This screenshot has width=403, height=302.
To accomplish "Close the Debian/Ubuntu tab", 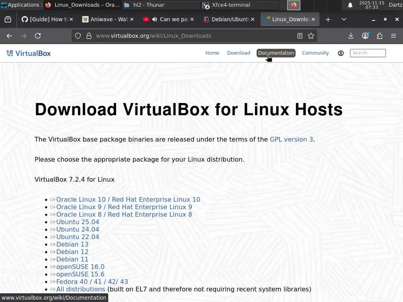I will pyautogui.click(x=253, y=20).
